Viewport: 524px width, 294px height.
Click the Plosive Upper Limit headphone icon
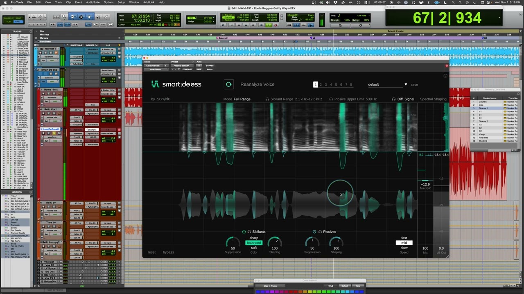pyautogui.click(x=331, y=99)
